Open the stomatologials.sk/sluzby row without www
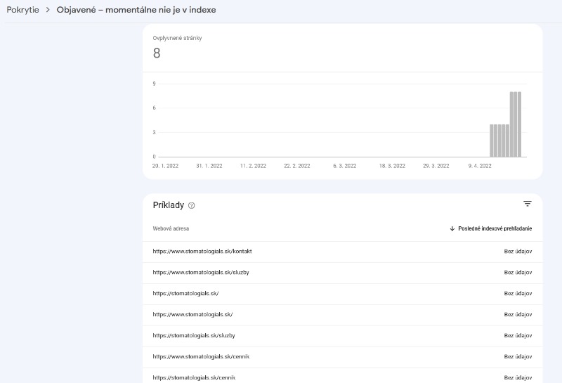The width and height of the screenshot is (562, 383). (x=194, y=335)
